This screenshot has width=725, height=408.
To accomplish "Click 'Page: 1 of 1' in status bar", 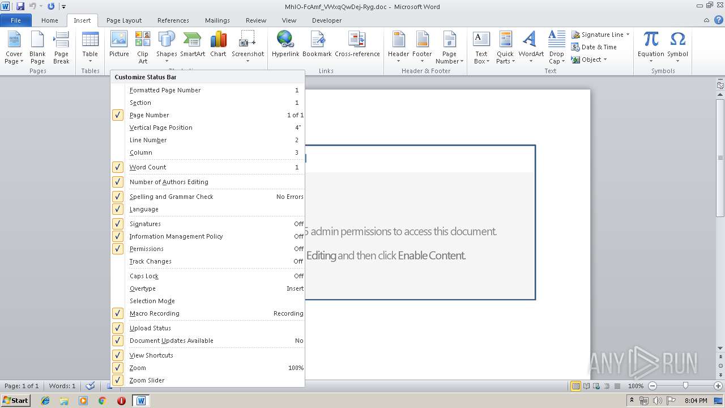I will point(22,386).
